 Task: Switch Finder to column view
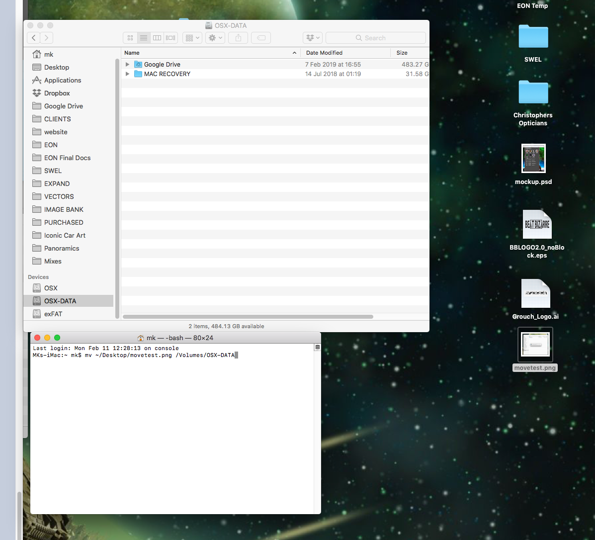point(157,38)
